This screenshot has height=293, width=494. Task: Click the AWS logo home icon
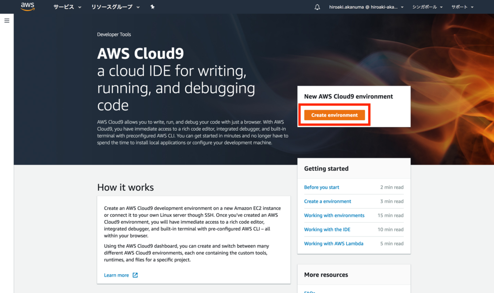27,7
